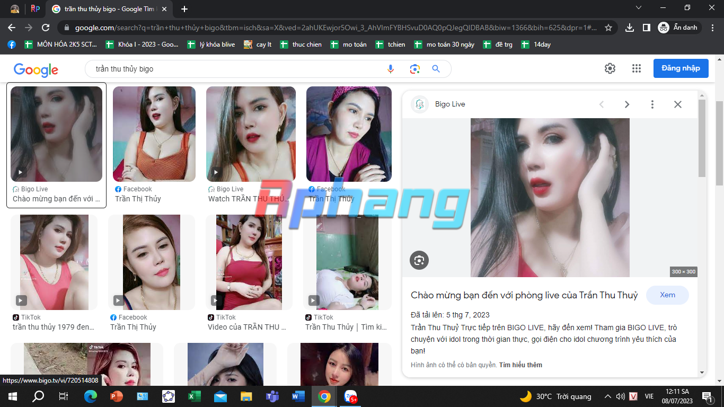Open the Khóa I - 2023 bookmark
The height and width of the screenshot is (407, 724).
[x=143, y=45]
